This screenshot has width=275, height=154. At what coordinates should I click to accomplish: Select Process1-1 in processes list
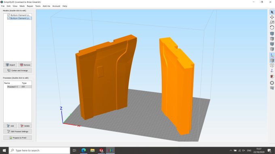click(13, 87)
